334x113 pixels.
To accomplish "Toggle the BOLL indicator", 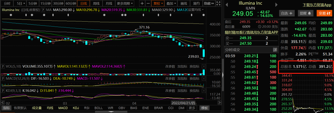I will (98, 108).
